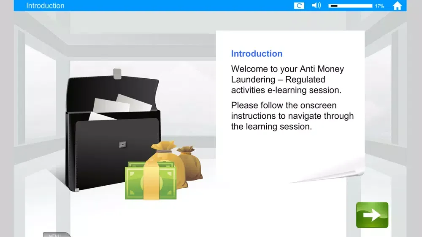Go home with the house icon
Image resolution: width=422 pixels, height=237 pixels.
pos(397,5)
